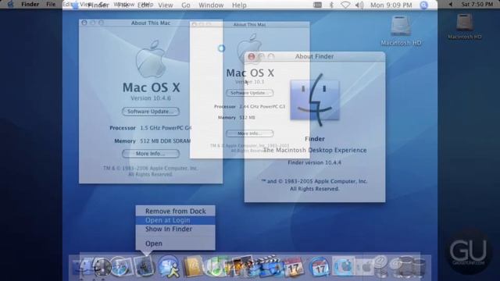This screenshot has height=281, width=500.
Task: Open the large Window menu
Action: (x=211, y=5)
